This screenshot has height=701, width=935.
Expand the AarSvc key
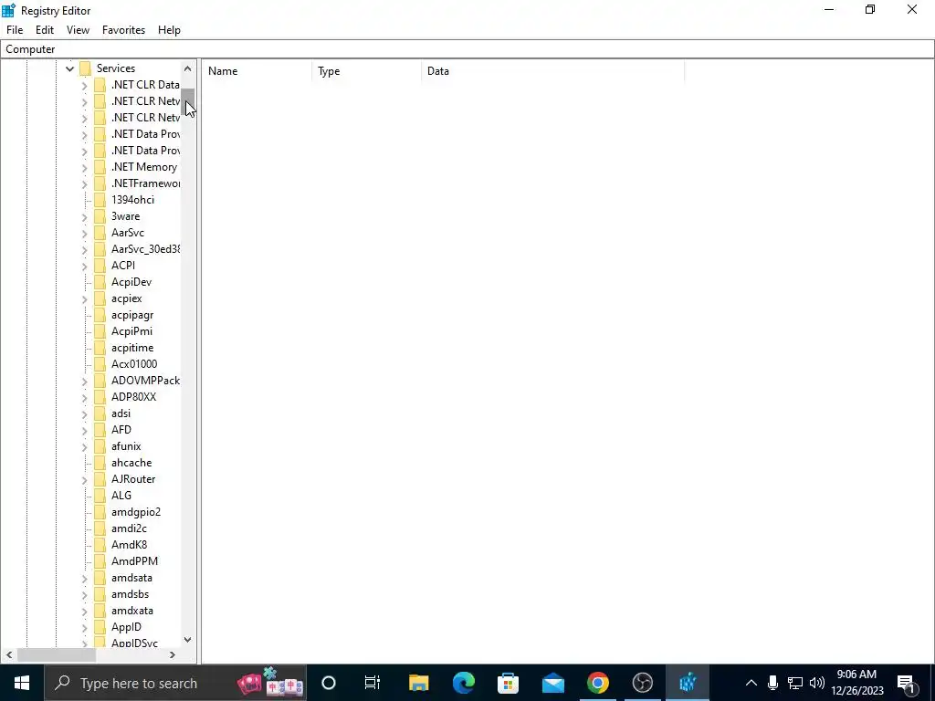click(84, 234)
